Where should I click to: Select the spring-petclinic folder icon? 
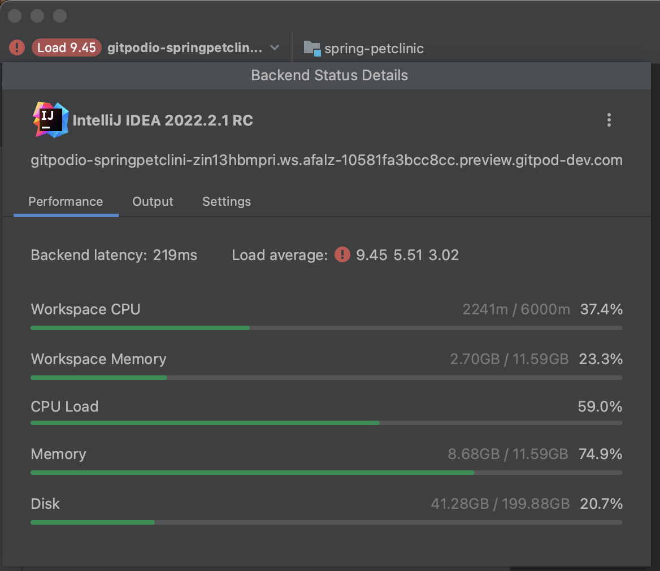point(312,49)
